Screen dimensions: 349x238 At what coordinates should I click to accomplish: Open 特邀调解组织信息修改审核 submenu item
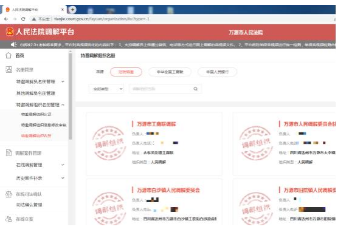tap(44, 125)
